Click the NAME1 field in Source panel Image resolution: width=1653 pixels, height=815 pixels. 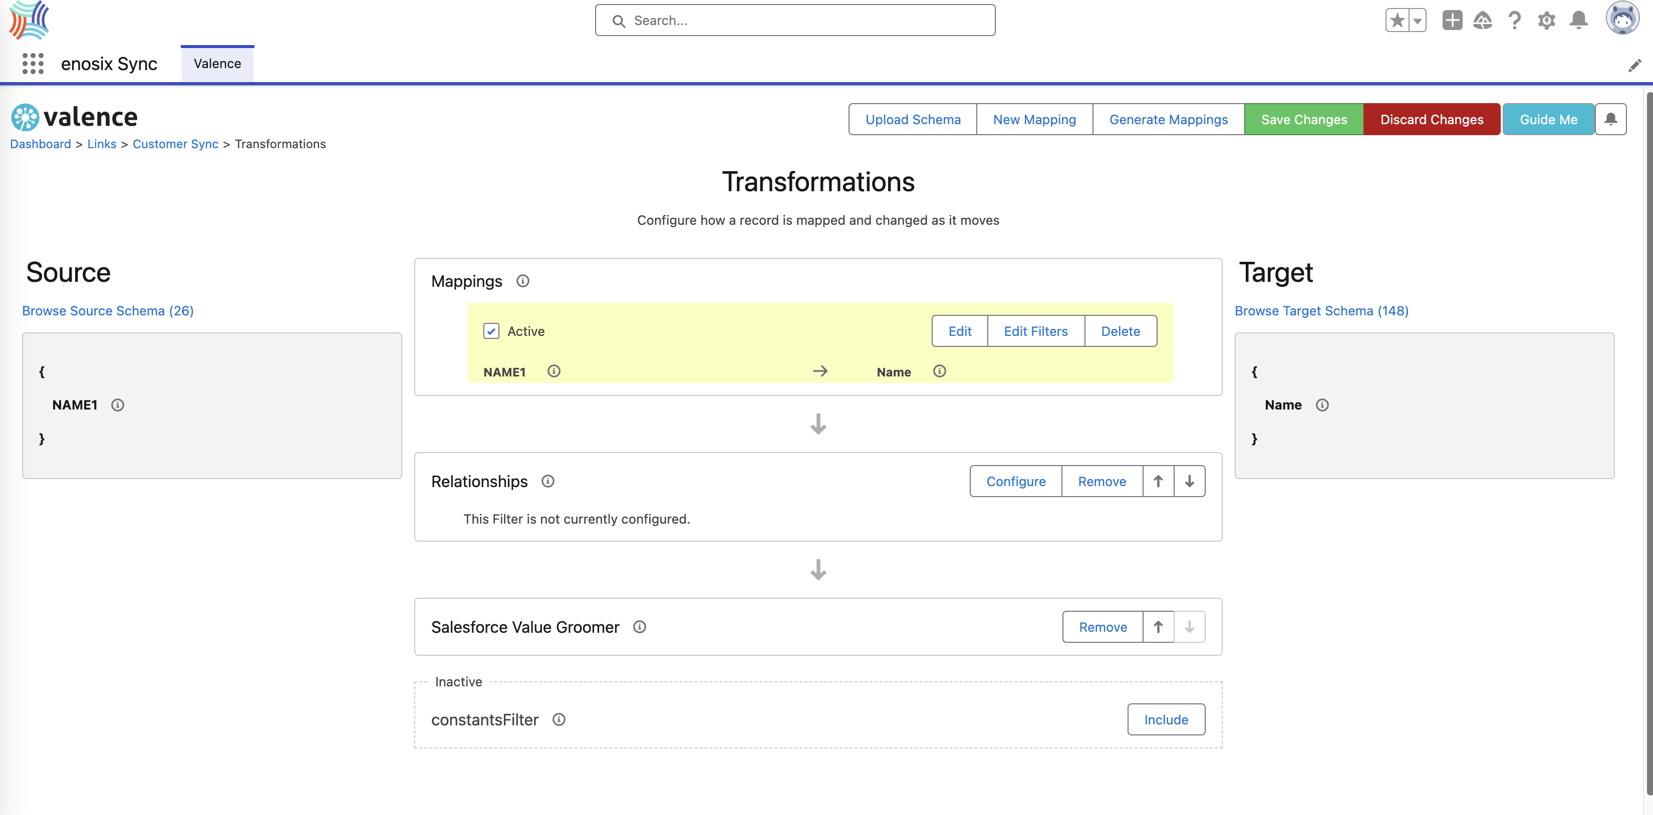[75, 404]
